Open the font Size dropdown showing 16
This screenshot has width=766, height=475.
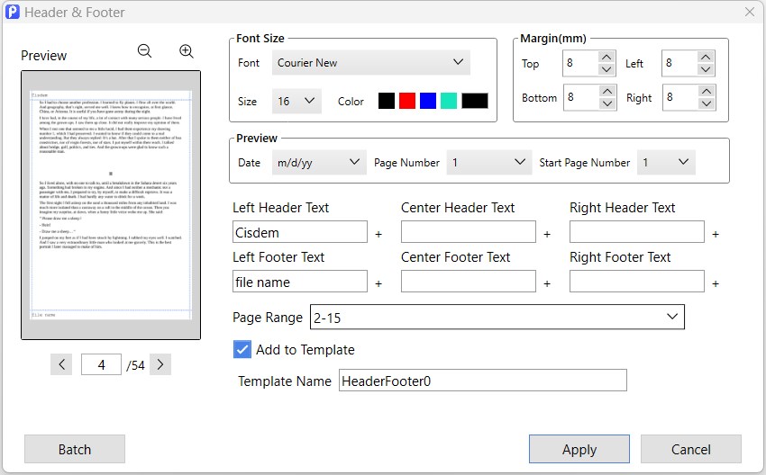click(x=296, y=101)
